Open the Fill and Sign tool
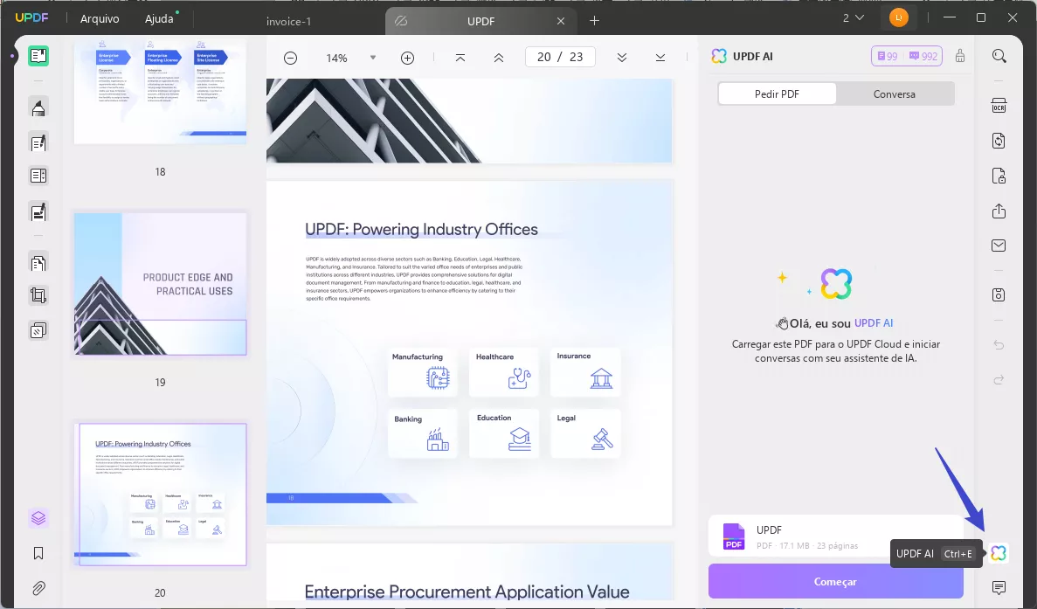1037x609 pixels. 38,211
